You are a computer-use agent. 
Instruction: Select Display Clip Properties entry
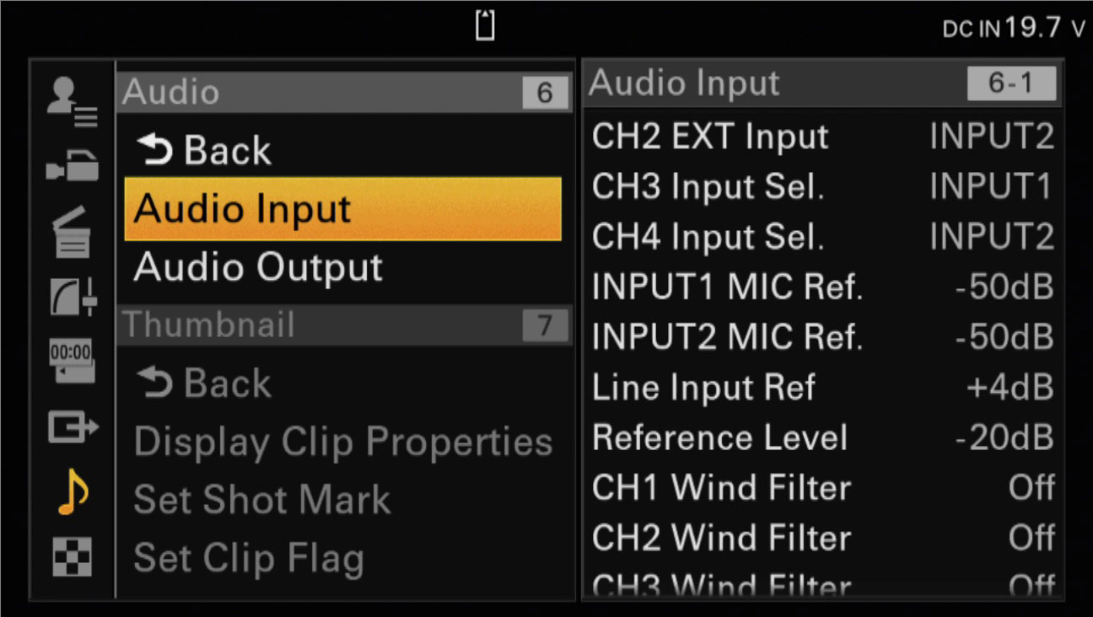tap(342, 442)
